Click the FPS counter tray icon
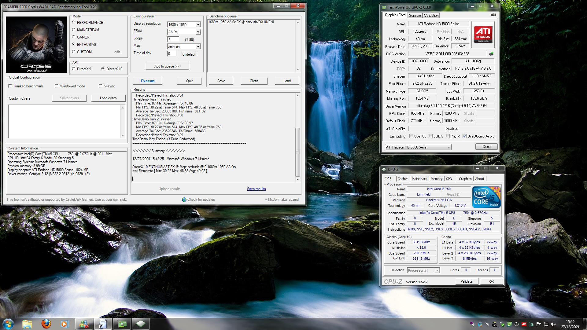 coord(472,324)
